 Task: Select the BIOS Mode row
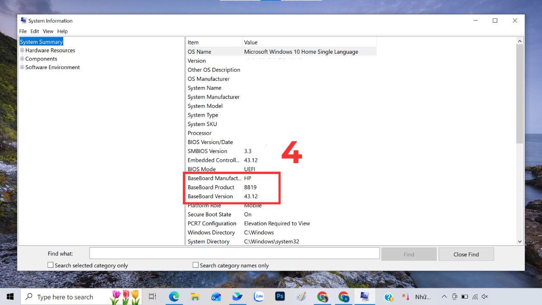coord(281,169)
